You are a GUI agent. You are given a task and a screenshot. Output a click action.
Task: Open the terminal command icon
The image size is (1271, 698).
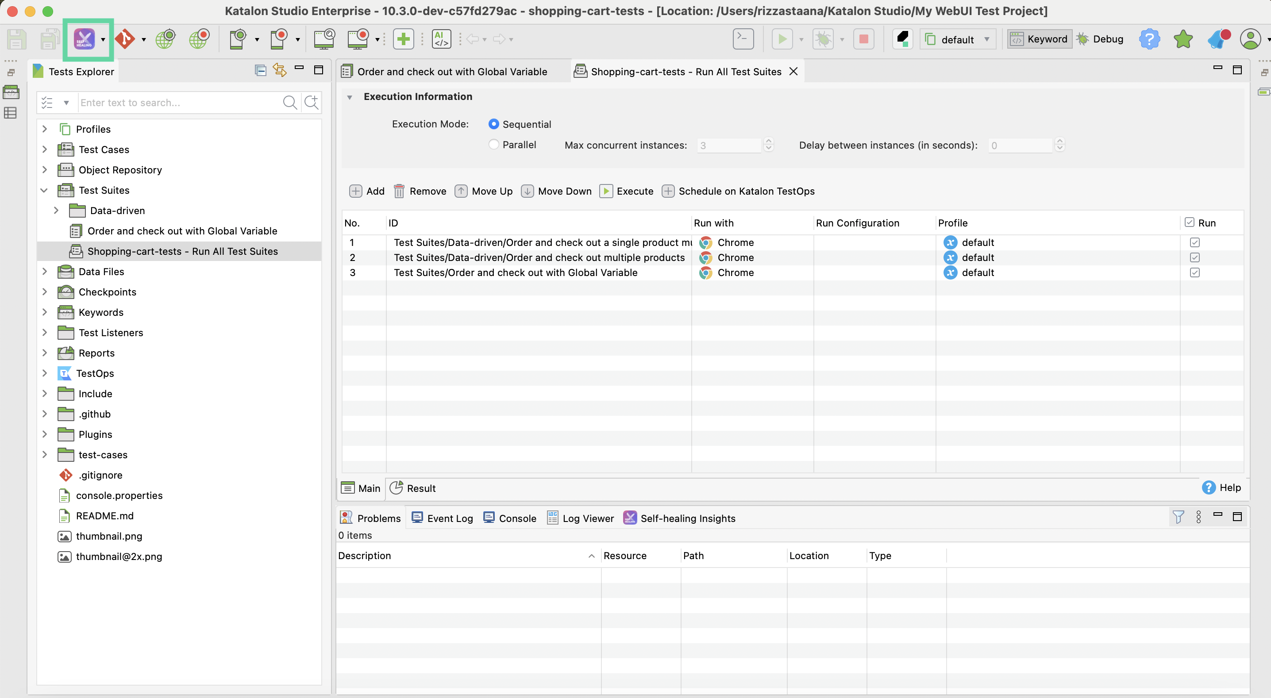(x=743, y=39)
